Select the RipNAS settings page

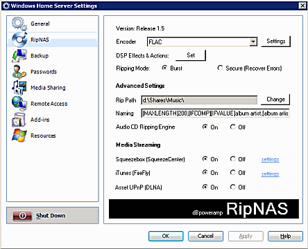[53, 39]
